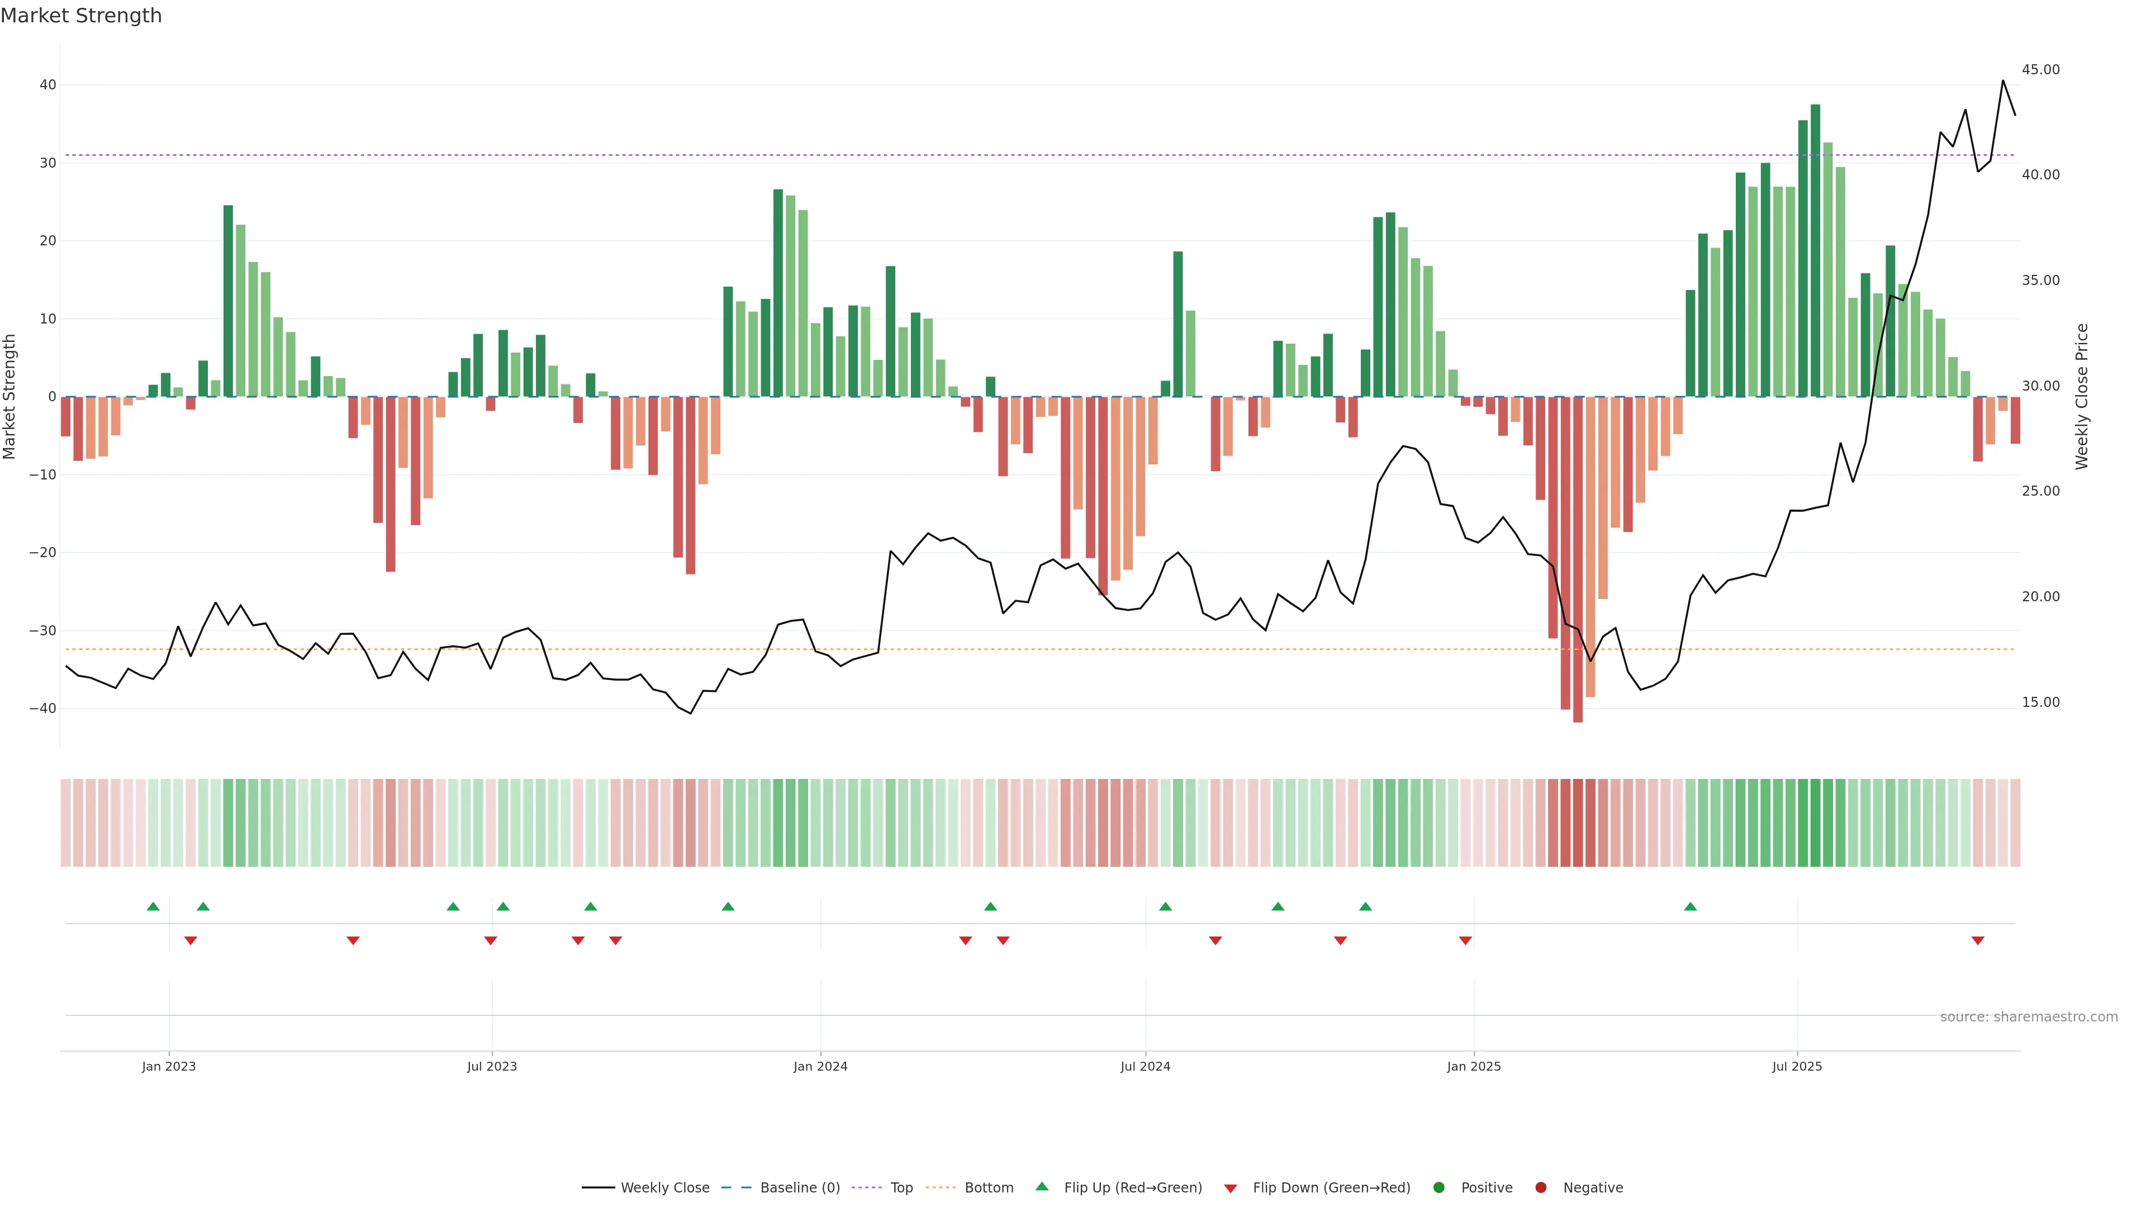The height and width of the screenshot is (1207, 2146).
Task: Click the Weekly Close Price axis title
Action: (x=2082, y=397)
